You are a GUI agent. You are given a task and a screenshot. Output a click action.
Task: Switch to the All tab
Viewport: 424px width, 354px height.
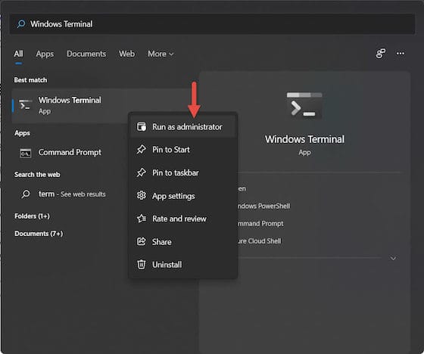coord(18,54)
